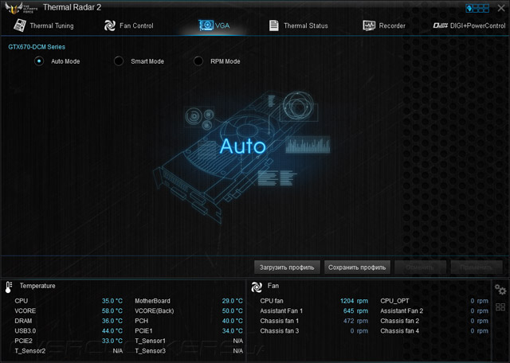Click the Fan Control fan icon

point(110,25)
